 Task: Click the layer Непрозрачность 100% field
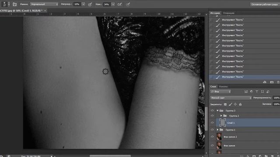[276, 98]
